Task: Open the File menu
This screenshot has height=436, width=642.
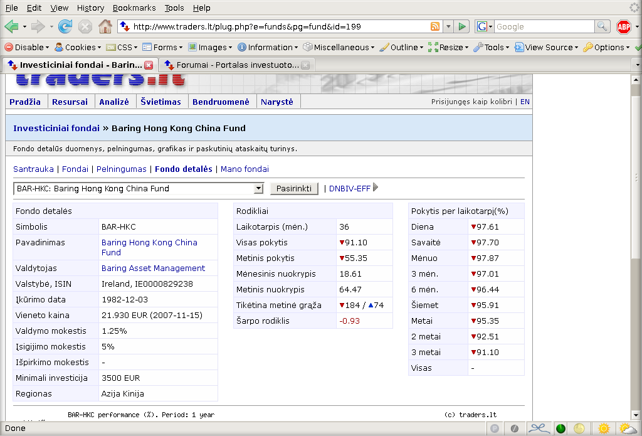Action: click(11, 8)
